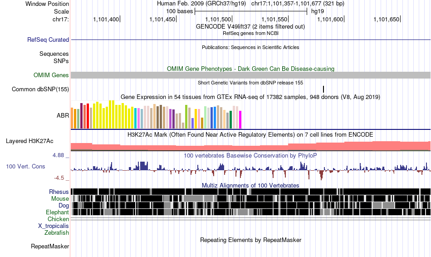This screenshot has height=257, width=431.
Task: Click the Scale label
Action: [61, 11]
